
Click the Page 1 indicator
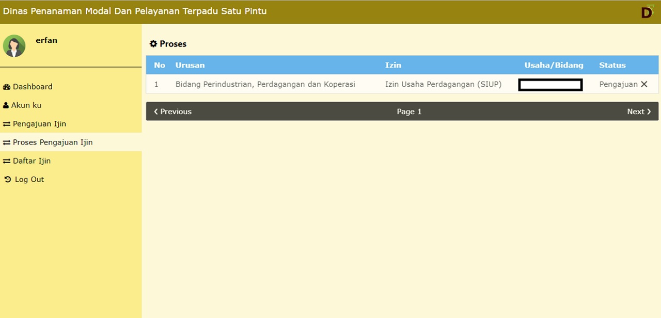click(x=409, y=112)
